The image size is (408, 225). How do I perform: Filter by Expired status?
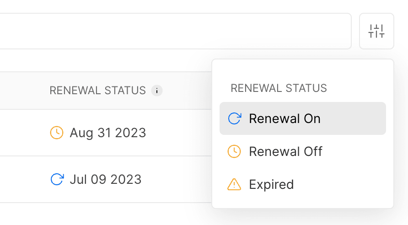coord(271,185)
